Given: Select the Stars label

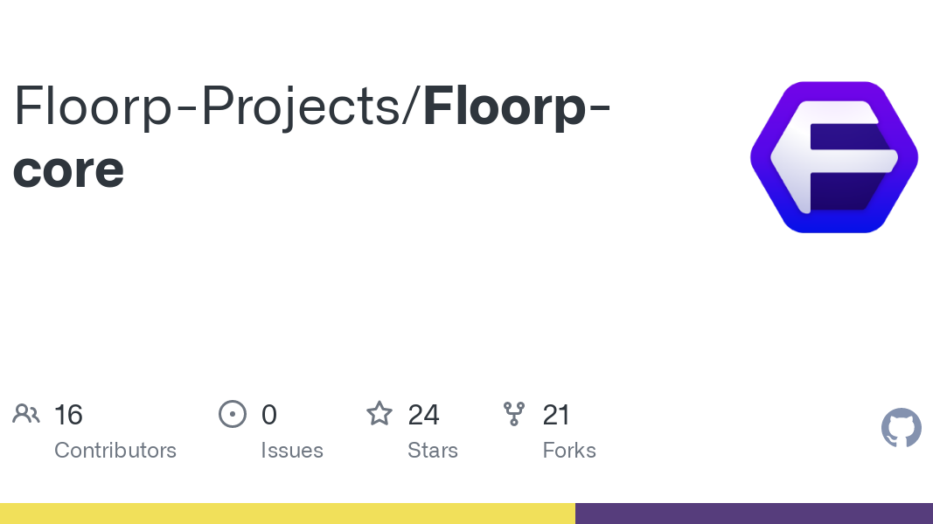Looking at the screenshot, I should [x=433, y=451].
